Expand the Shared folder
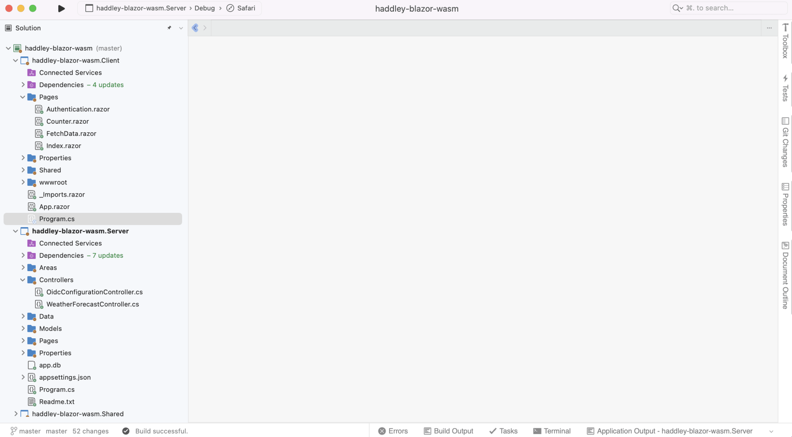The image size is (792, 437). (x=23, y=170)
